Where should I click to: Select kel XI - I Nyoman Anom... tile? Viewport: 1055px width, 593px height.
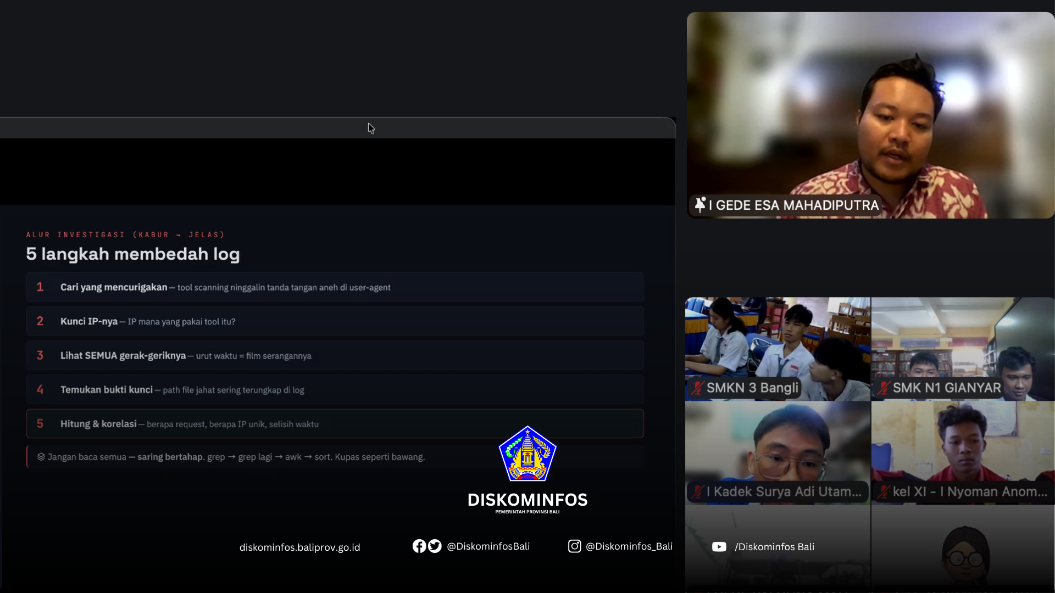click(963, 452)
